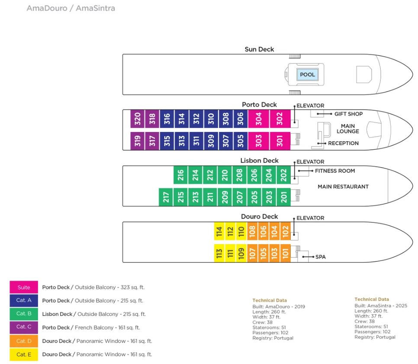The width and height of the screenshot is (418, 364).
Task: Click the Cat. B green swatch
Action: pyautogui.click(x=24, y=314)
